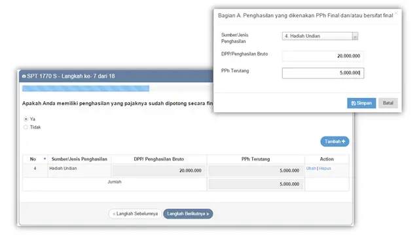Select the Ya radio button
The height and width of the screenshot is (235, 419).
click(26, 119)
